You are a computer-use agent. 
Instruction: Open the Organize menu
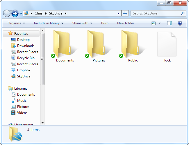pyautogui.click(x=16, y=23)
